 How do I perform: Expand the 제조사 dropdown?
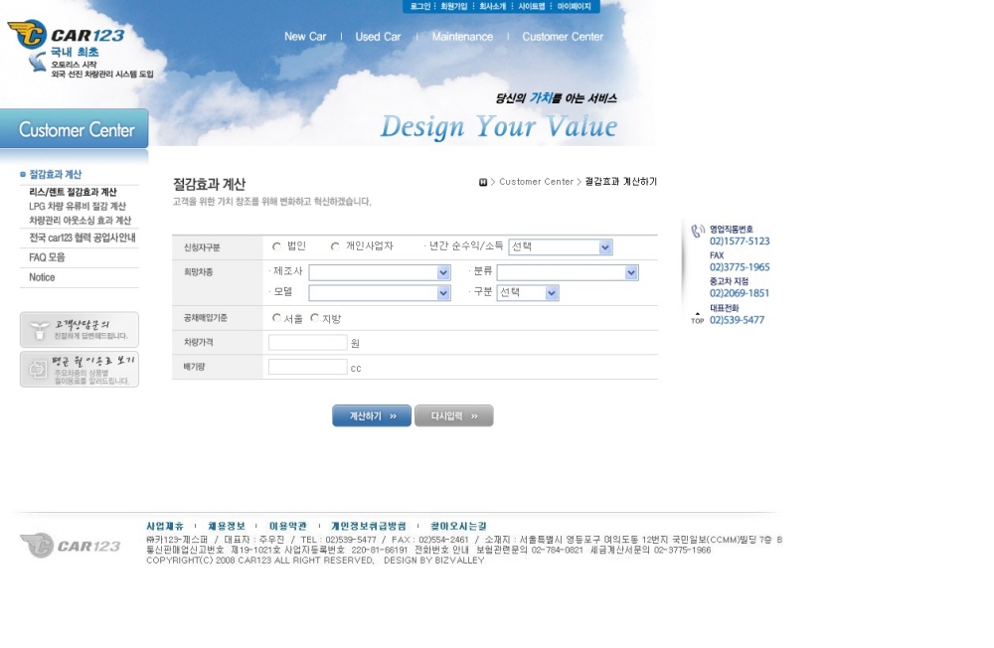379,272
